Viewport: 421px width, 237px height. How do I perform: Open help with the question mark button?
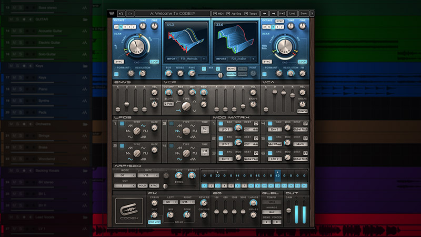tap(312, 14)
